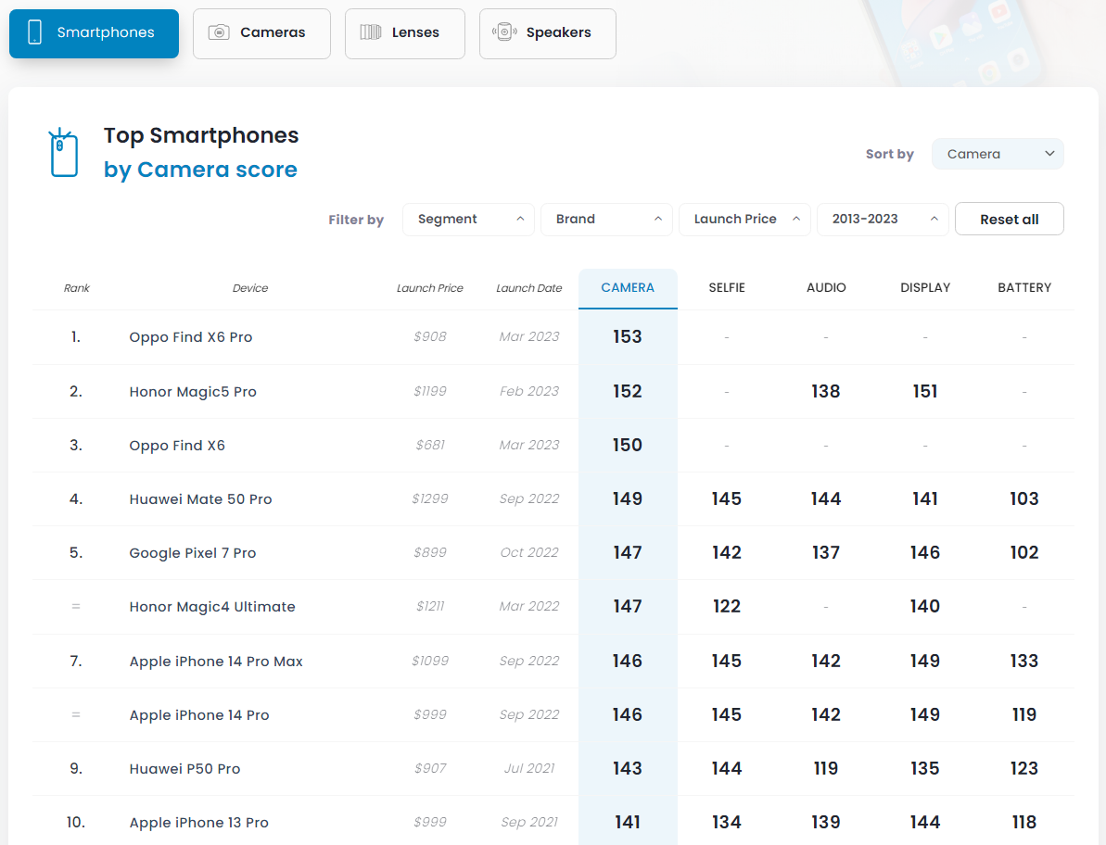Click the Launch Date column header
The height and width of the screenshot is (845, 1106).
[529, 288]
